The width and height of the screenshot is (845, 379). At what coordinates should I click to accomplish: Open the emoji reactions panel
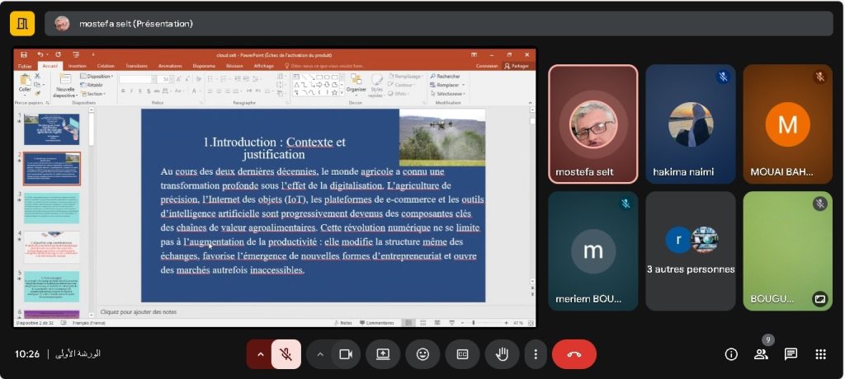pyautogui.click(x=422, y=354)
